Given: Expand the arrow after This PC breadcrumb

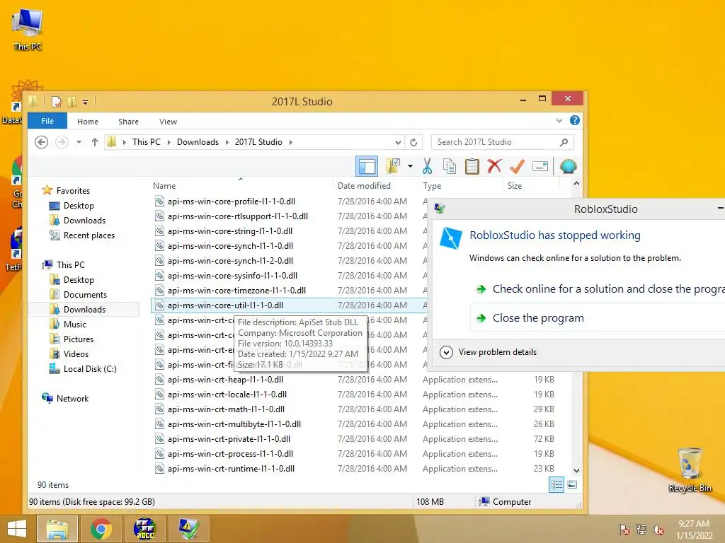Looking at the screenshot, I should pyautogui.click(x=169, y=142).
